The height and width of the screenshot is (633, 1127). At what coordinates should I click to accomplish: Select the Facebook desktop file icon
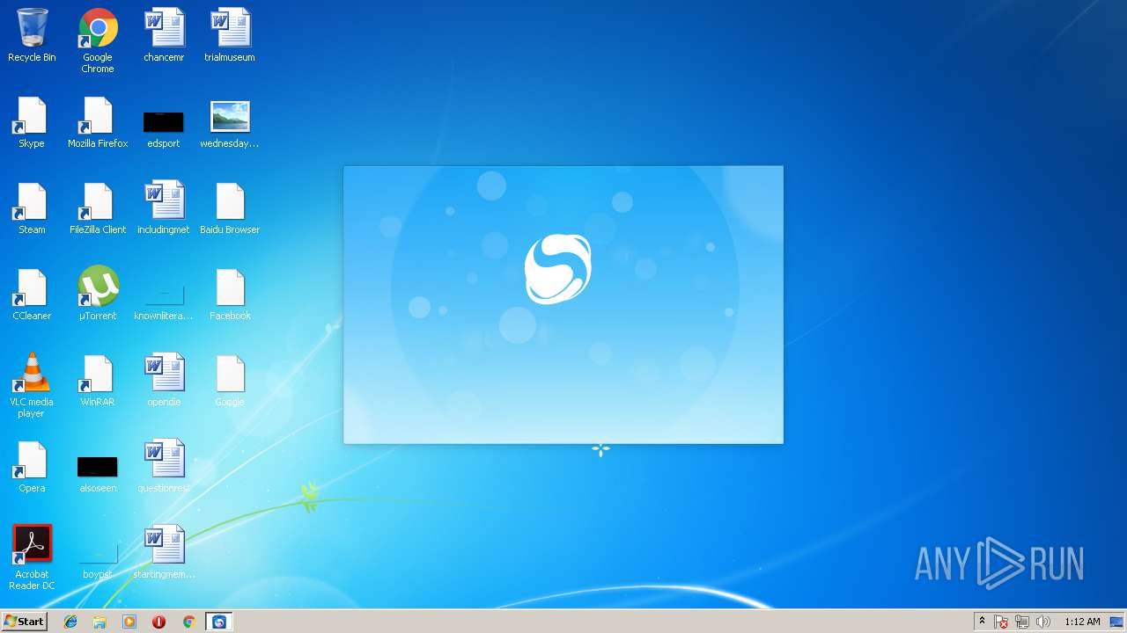click(230, 294)
